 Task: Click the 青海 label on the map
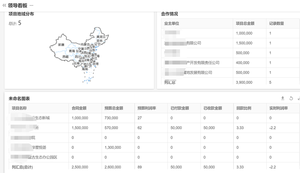click(x=72, y=51)
